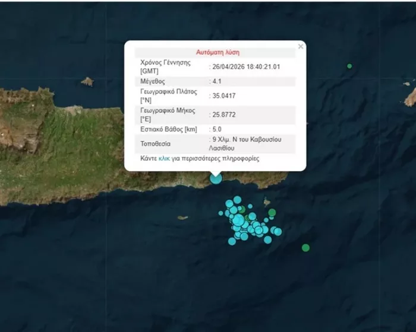Click the lowest cyan marker on the cluster's right side
416x332 pixels.
coord(267,240)
